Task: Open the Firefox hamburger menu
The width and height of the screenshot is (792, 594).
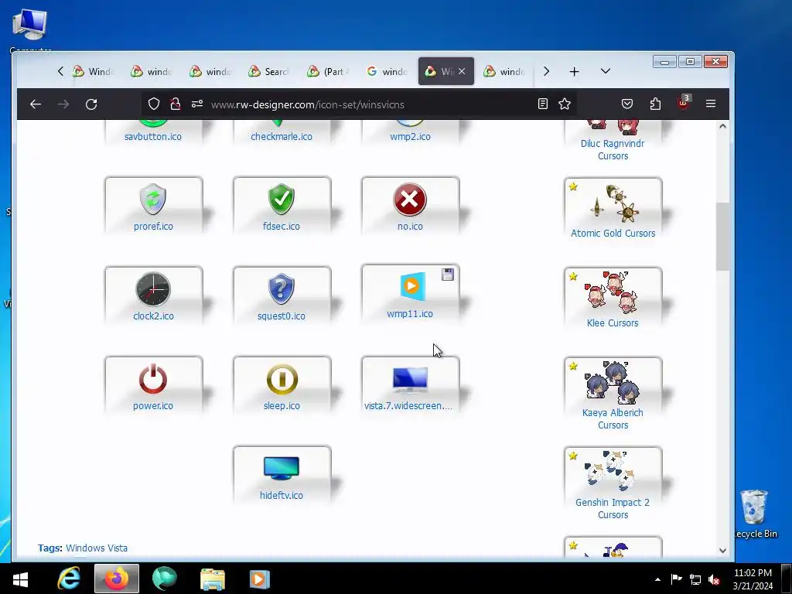Action: click(711, 104)
